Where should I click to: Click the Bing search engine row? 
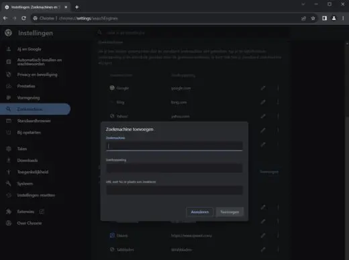(195, 102)
